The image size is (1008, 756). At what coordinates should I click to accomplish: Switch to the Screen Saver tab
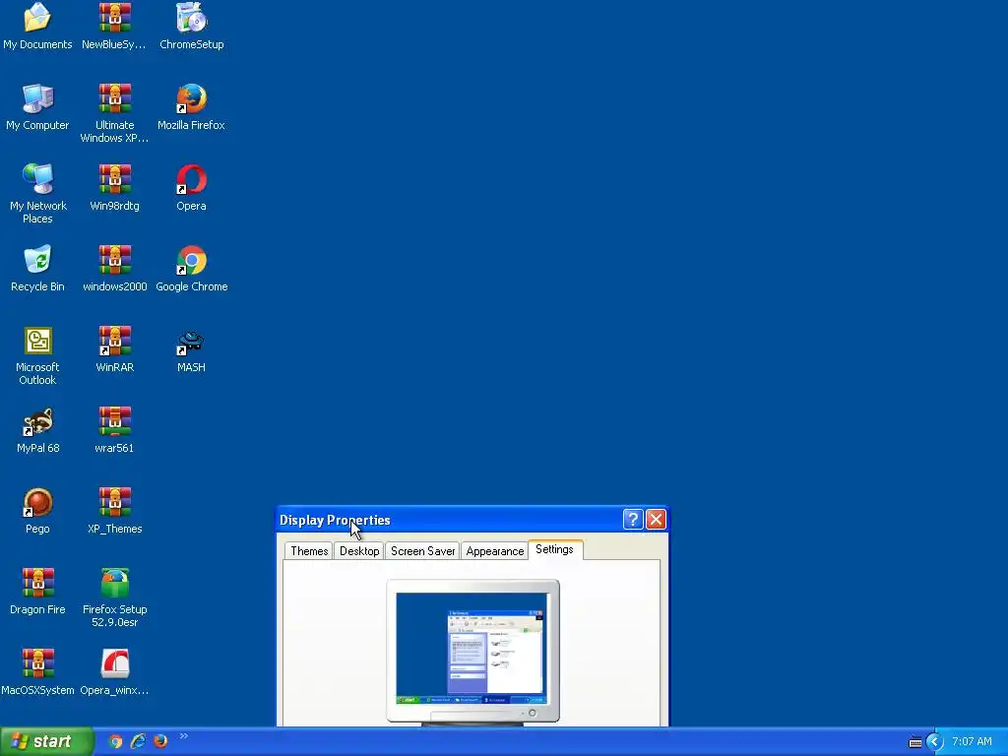click(x=422, y=551)
